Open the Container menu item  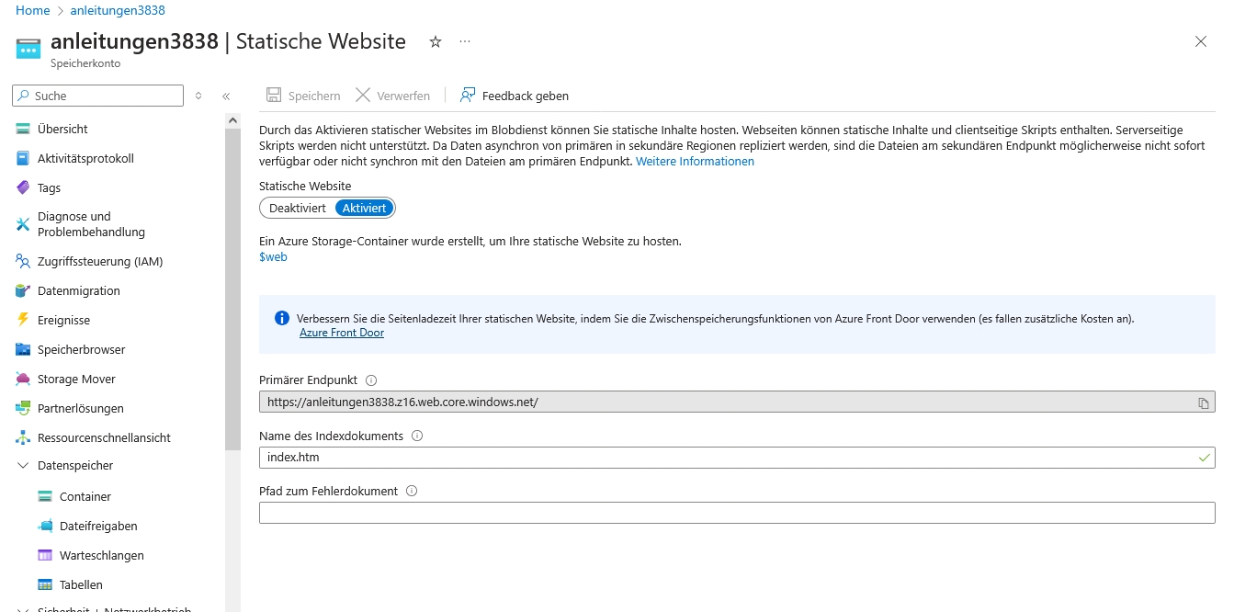(85, 497)
